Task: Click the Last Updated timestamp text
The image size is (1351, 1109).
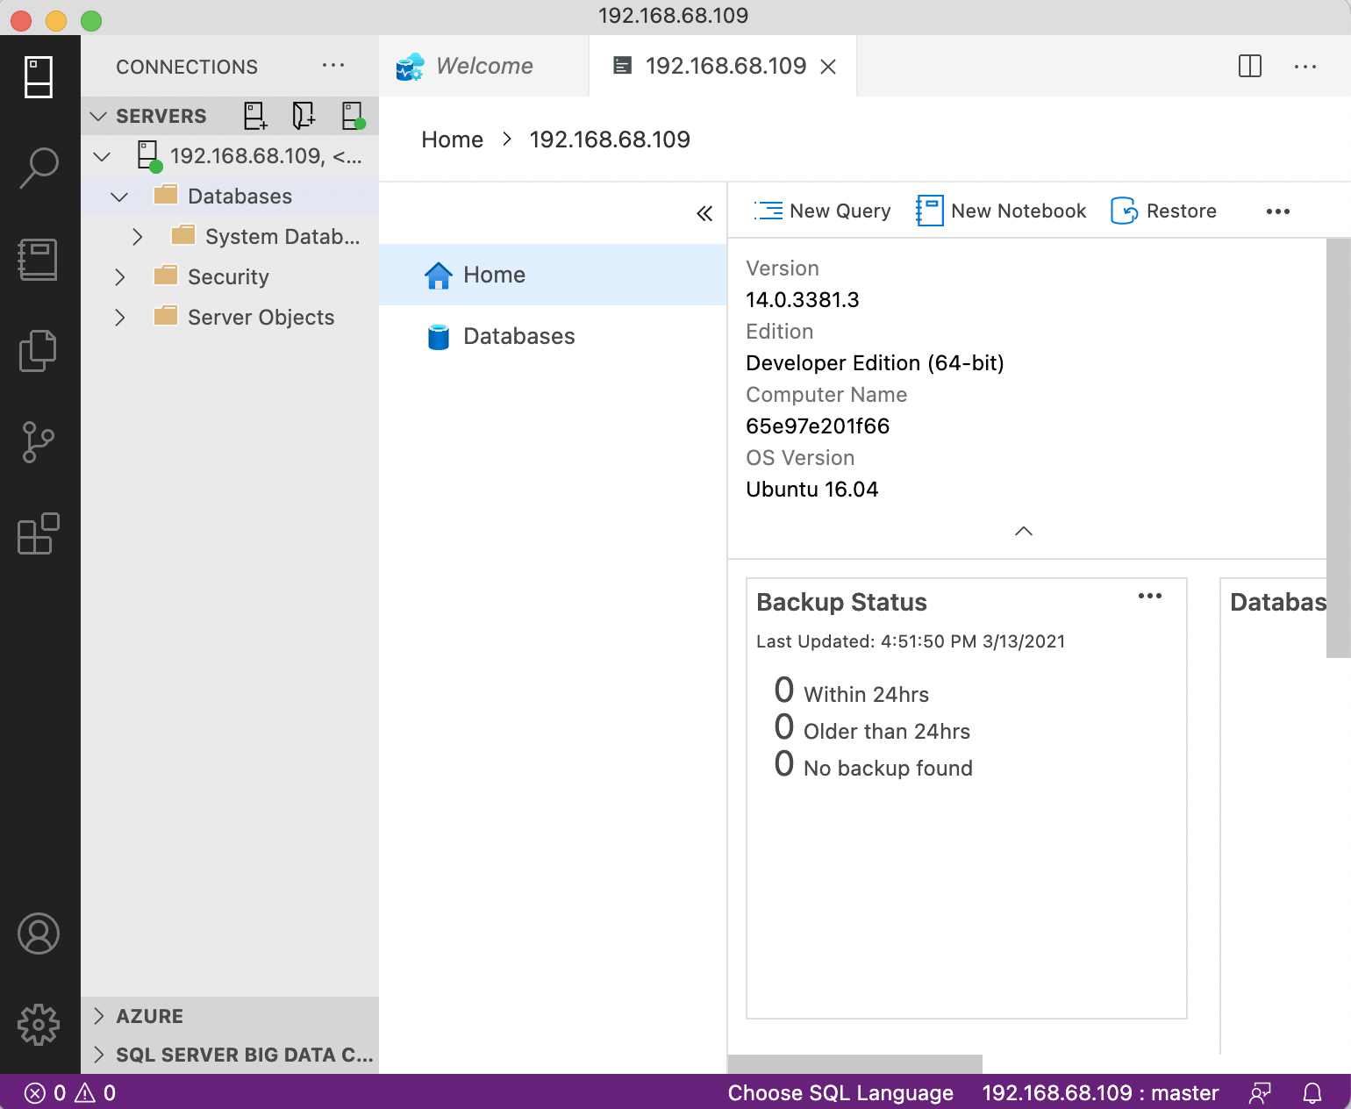Action: (911, 641)
